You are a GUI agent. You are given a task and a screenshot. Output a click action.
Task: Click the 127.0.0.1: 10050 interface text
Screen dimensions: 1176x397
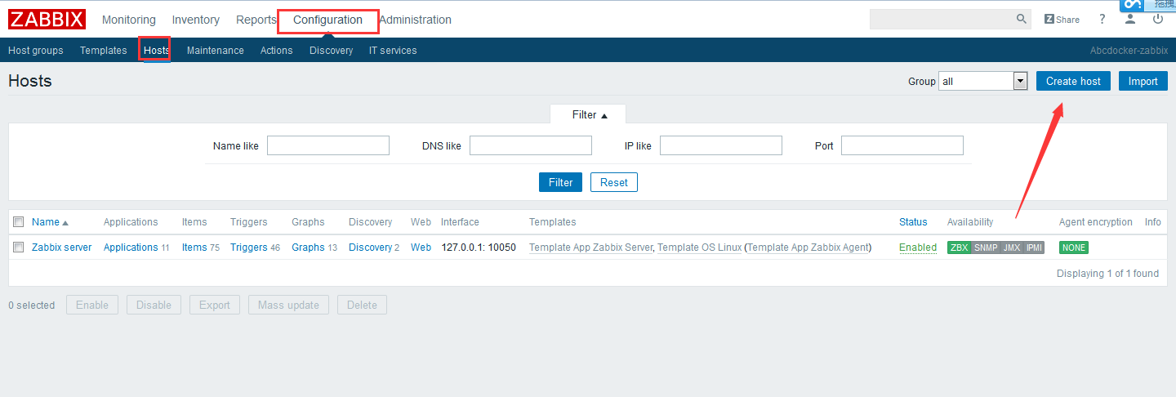pos(479,248)
